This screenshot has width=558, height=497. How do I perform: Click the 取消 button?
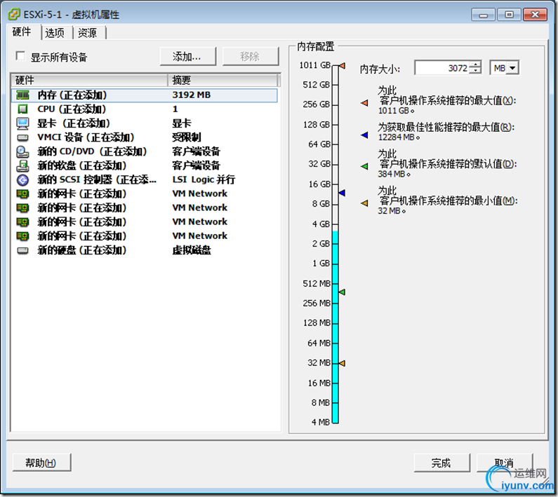tap(504, 463)
